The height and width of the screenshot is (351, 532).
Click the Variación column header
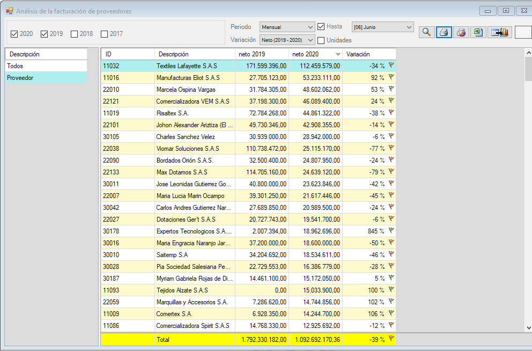(368, 54)
